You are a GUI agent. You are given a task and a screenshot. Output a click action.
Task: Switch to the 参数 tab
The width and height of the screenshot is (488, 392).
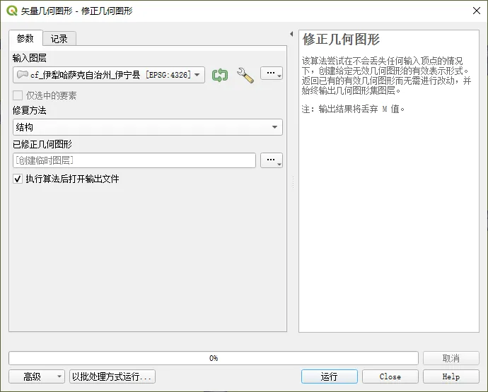coord(25,39)
